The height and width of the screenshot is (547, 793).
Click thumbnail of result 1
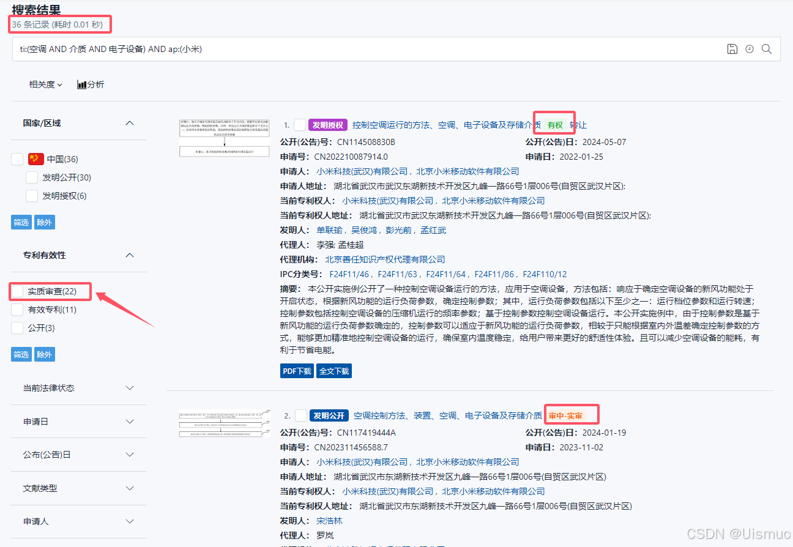225,138
